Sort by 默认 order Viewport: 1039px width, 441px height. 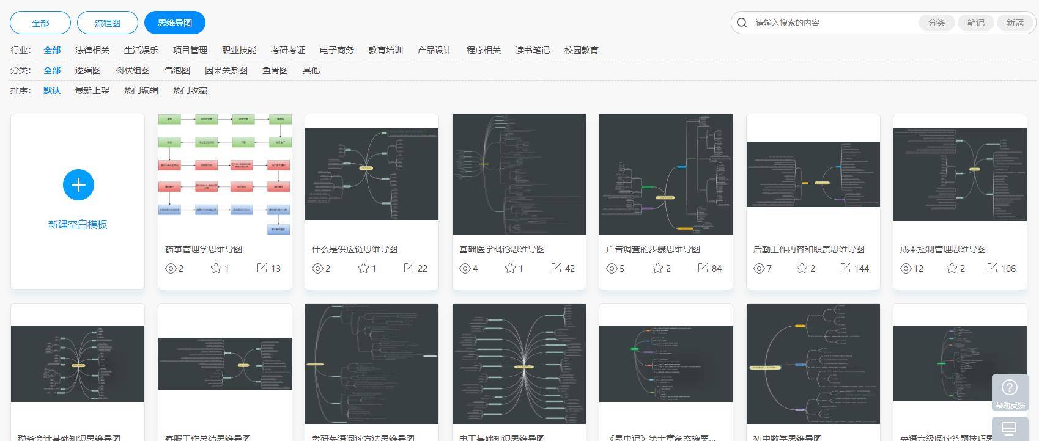[x=52, y=90]
